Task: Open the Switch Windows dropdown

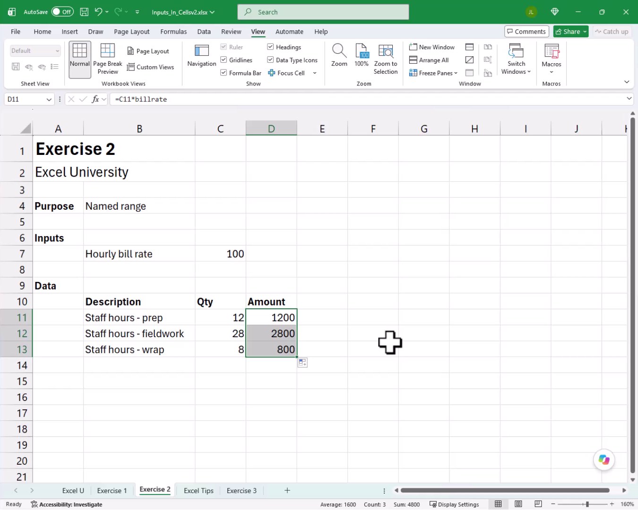Action: (516, 59)
